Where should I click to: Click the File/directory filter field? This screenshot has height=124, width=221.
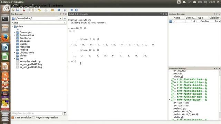click(x=37, y=113)
